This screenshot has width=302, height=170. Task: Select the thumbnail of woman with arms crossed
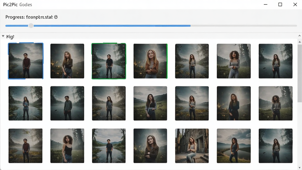[x=150, y=146]
